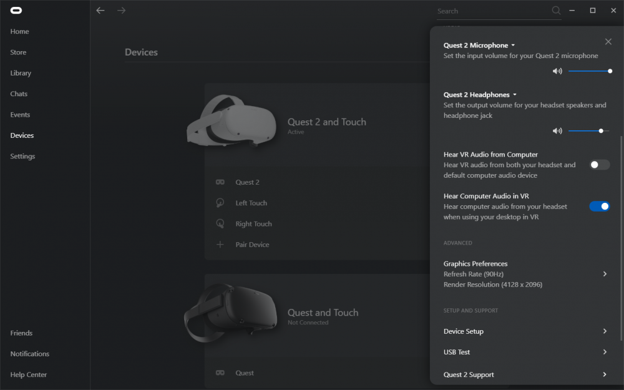This screenshot has height=390, width=624.
Task: Select Devices in the sidebar
Action: [22, 135]
